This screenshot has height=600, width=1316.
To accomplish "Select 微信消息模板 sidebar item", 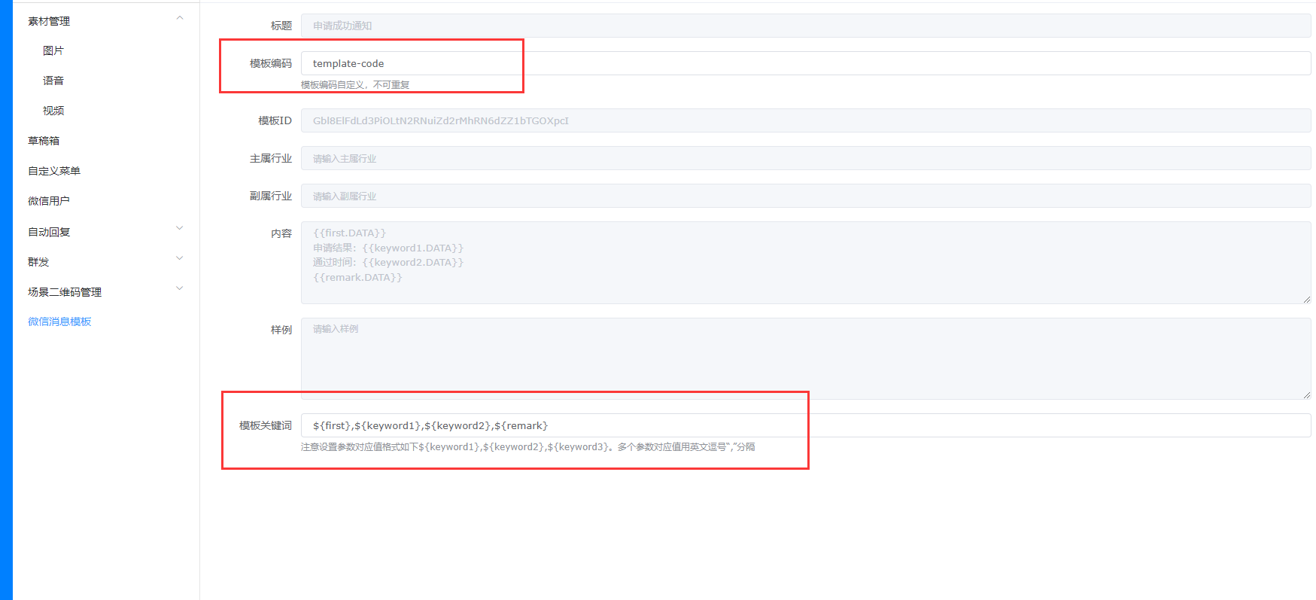I will coord(59,321).
